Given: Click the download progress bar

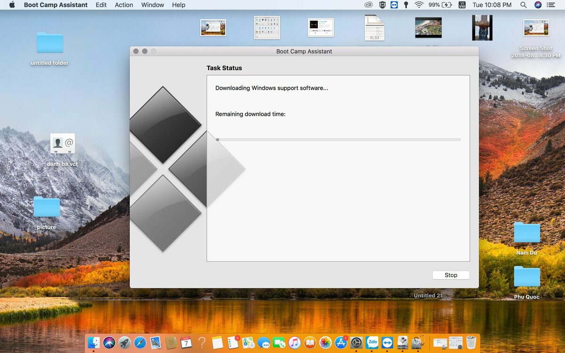Looking at the screenshot, I should (338, 139).
